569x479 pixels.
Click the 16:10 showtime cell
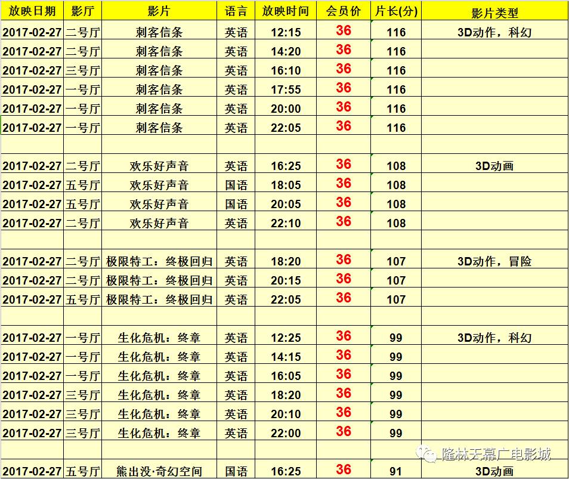coord(286,69)
